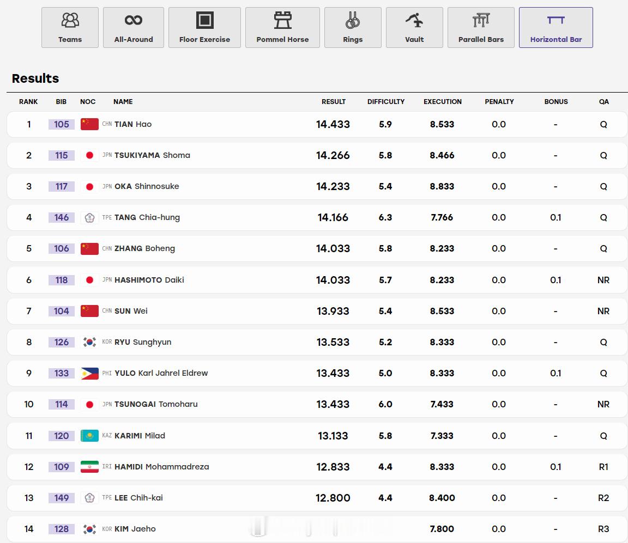Open HASHIMOTO Daiki athlete name
The image size is (628, 543).
pos(149,280)
